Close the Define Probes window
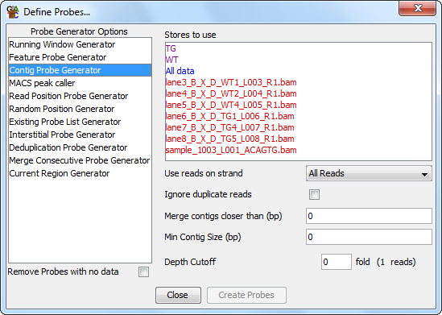The width and height of the screenshot is (442, 315). 418,8
